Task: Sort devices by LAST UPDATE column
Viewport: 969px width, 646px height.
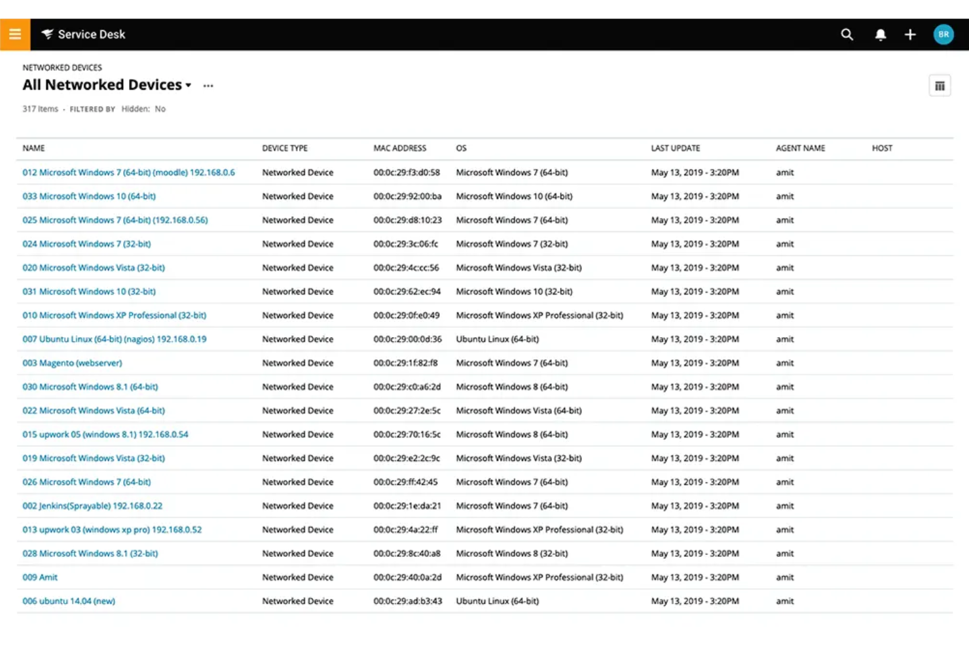Action: (x=675, y=148)
